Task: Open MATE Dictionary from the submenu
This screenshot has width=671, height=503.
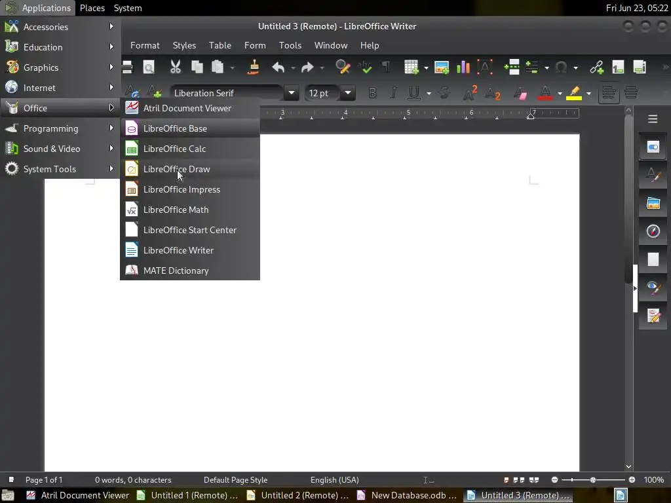Action: 190,270
